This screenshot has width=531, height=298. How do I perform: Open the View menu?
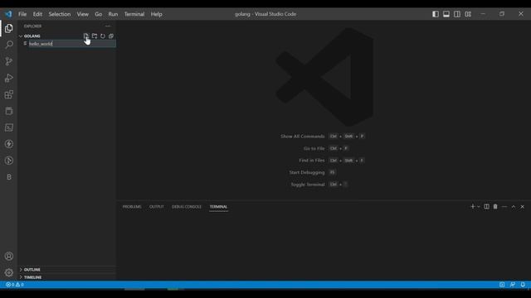83,14
